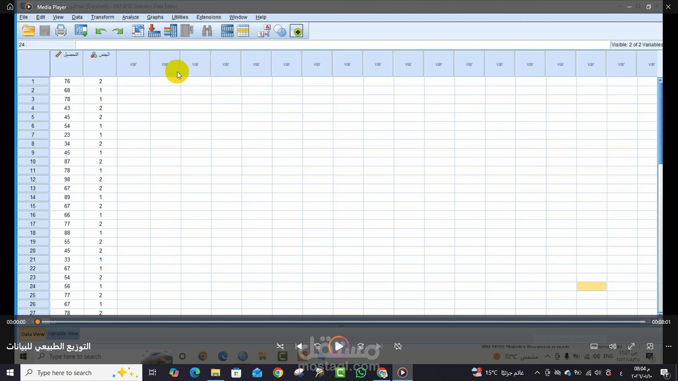Open the Transform menu

[102, 17]
